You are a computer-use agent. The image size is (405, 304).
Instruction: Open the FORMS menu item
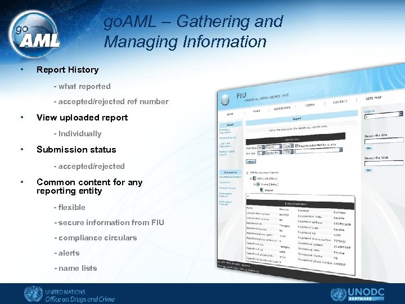tap(310, 105)
